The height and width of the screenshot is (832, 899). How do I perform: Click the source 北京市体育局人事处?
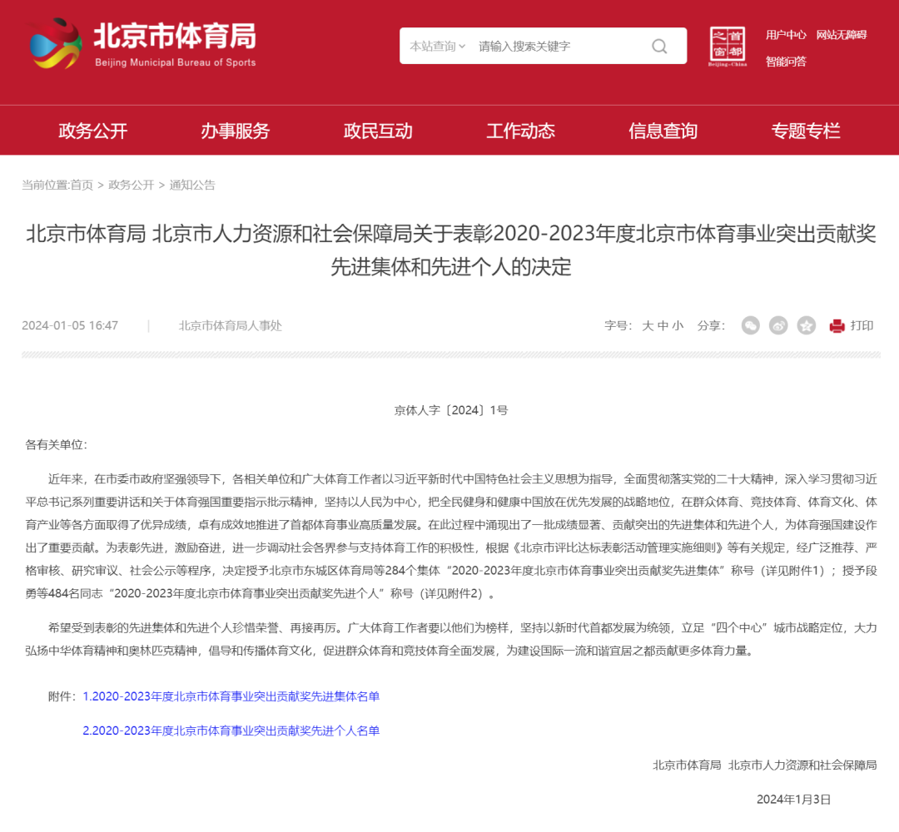point(231,325)
